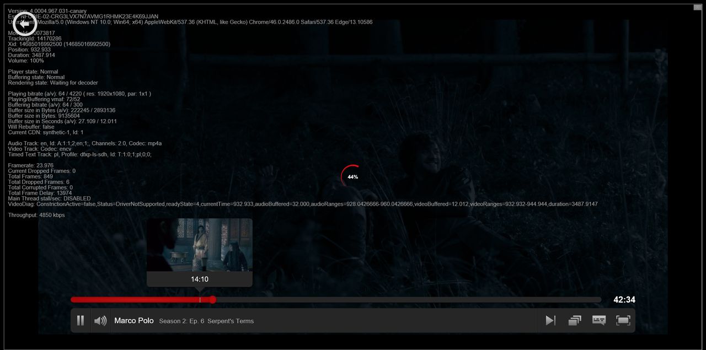Click Rendering state: Waiting for decoder
The height and width of the screenshot is (350, 706).
pyautogui.click(x=53, y=83)
